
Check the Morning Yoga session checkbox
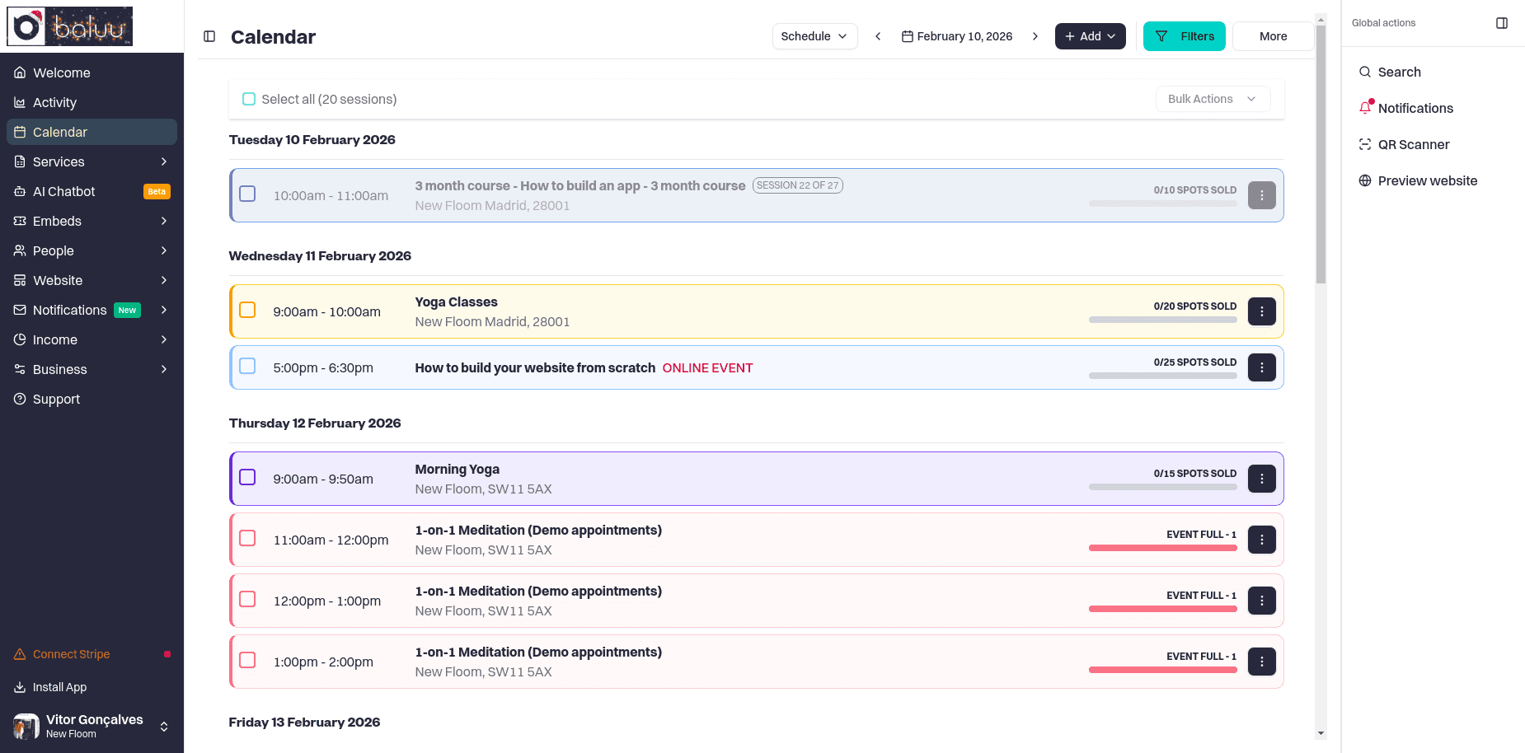coord(247,476)
